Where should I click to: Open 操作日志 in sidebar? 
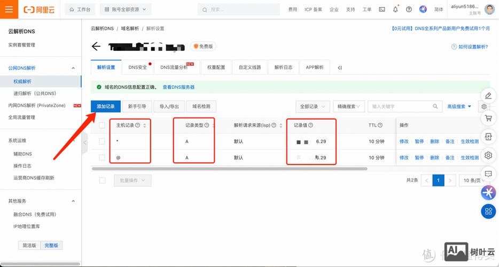click(22, 166)
